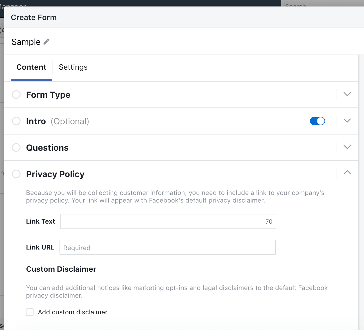Screen dimensions: 364x330
Task: Collapse the Privacy Policy section chevron
Action: (x=347, y=173)
